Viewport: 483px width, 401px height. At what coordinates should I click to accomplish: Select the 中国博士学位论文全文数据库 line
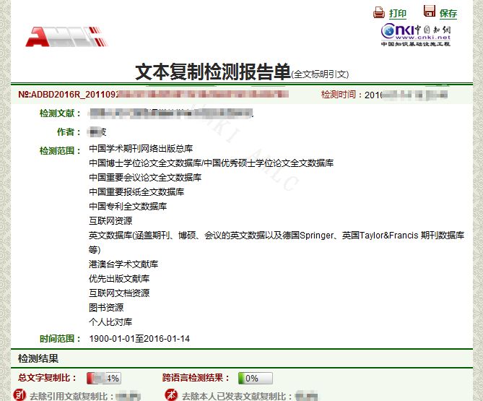click(211, 163)
